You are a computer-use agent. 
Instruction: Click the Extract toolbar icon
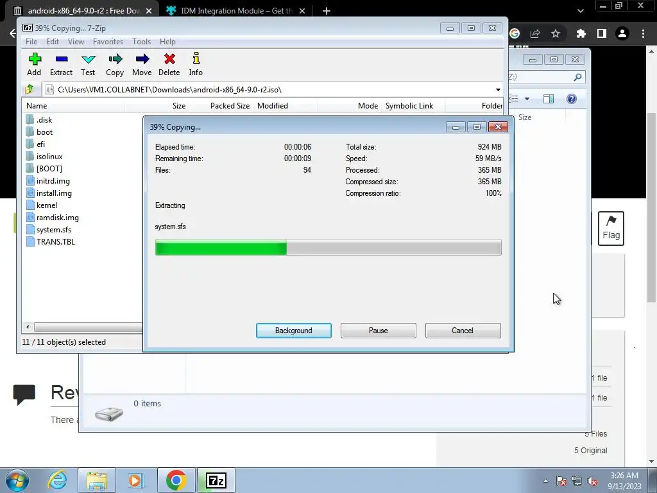tap(61, 64)
